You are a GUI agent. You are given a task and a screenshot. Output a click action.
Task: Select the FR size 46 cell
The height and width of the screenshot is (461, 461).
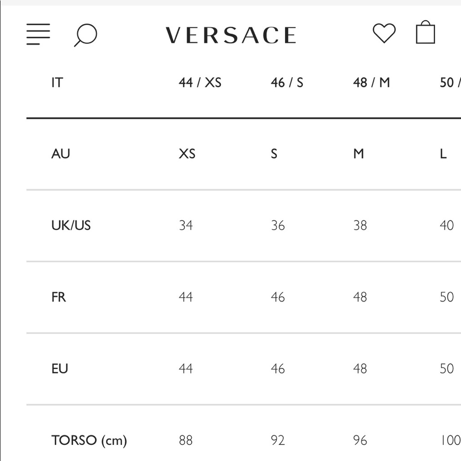point(278,297)
